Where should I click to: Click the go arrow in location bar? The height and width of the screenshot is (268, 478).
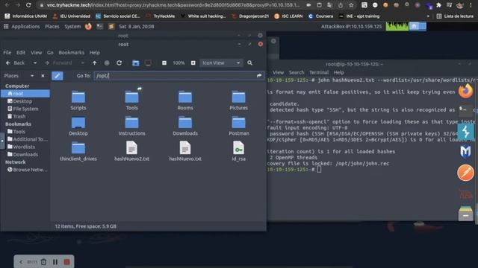coord(259,76)
